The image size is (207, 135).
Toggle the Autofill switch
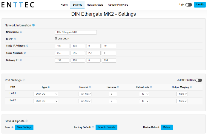pyautogui.click(x=199, y=80)
